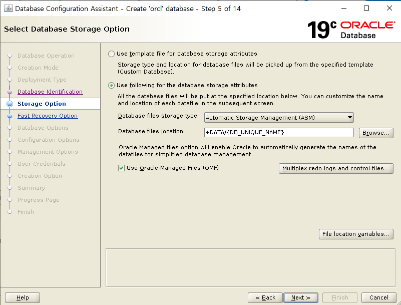This screenshot has height=305, width=401.
Task: Open Database files storage type dropdown
Action: click(279, 118)
